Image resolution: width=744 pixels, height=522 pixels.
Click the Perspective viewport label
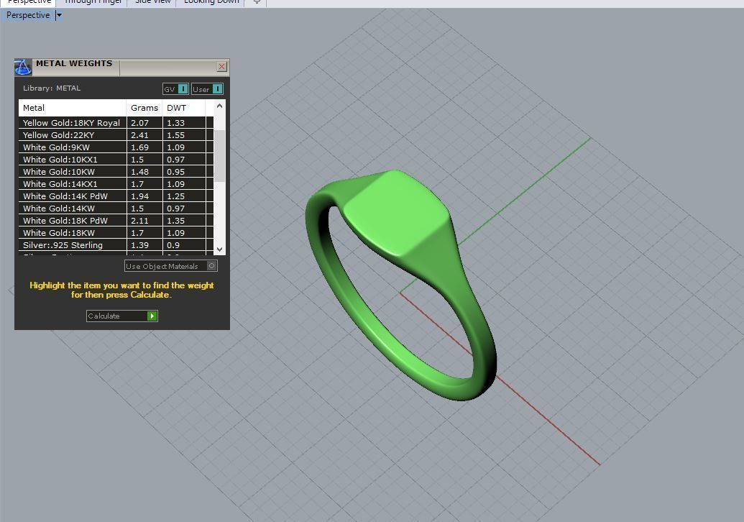tap(28, 15)
